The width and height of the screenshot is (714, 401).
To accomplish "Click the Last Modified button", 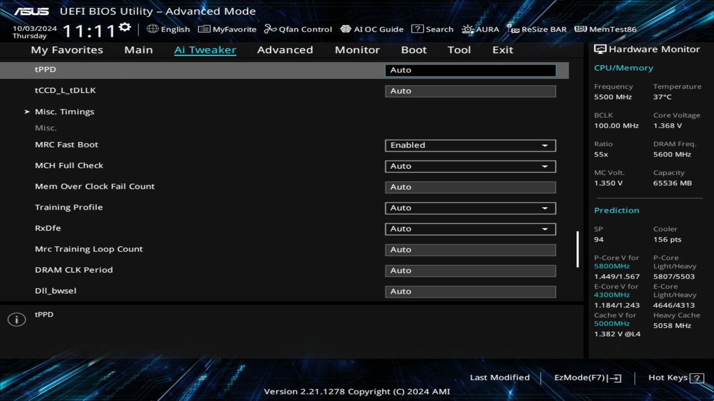I will coord(500,378).
